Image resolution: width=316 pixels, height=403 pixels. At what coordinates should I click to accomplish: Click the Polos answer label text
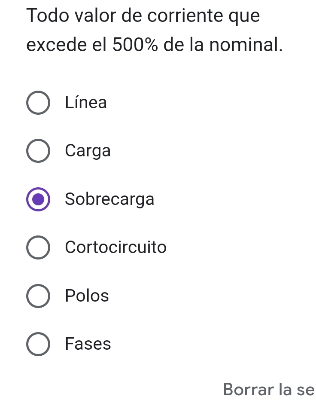[87, 296]
